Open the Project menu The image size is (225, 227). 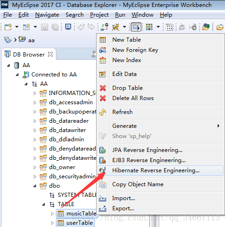(99, 15)
